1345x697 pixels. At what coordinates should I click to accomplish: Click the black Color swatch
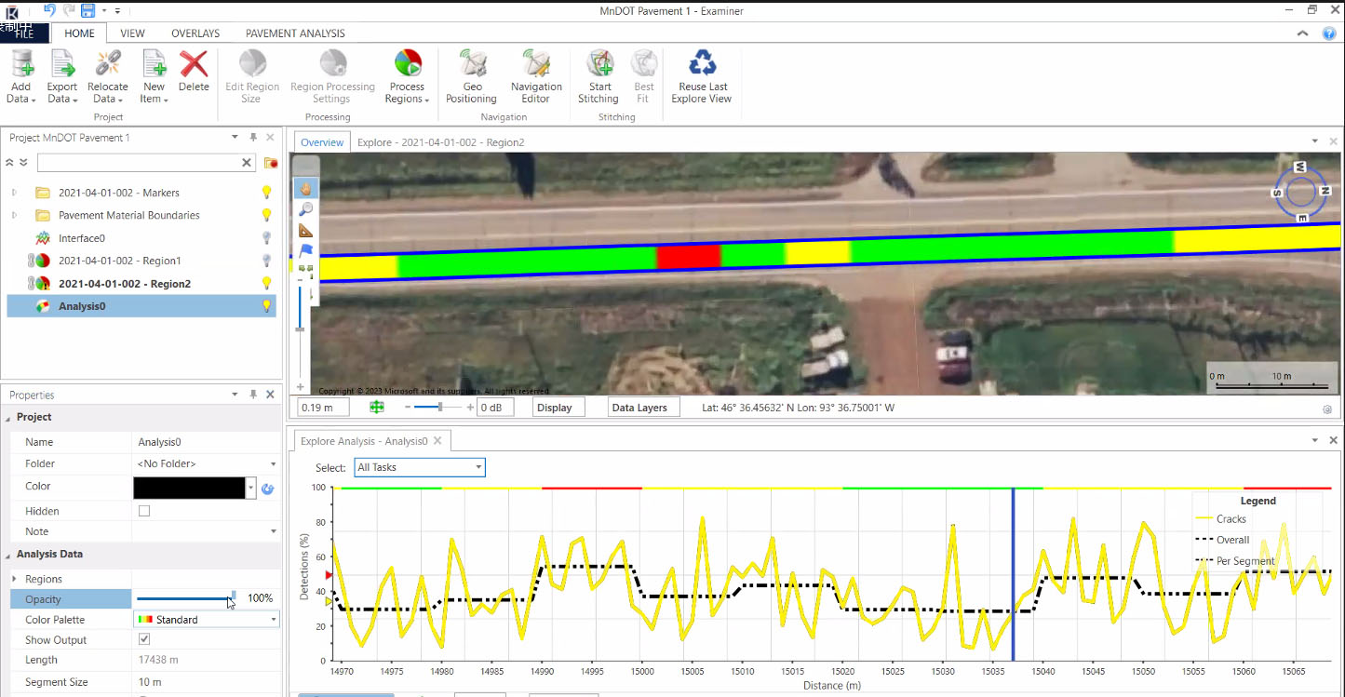[x=189, y=488]
